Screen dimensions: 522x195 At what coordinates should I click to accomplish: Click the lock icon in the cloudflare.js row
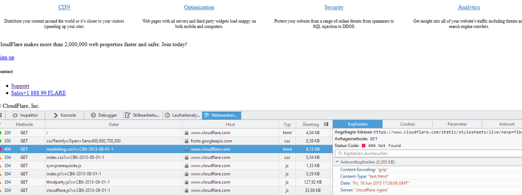point(187,190)
